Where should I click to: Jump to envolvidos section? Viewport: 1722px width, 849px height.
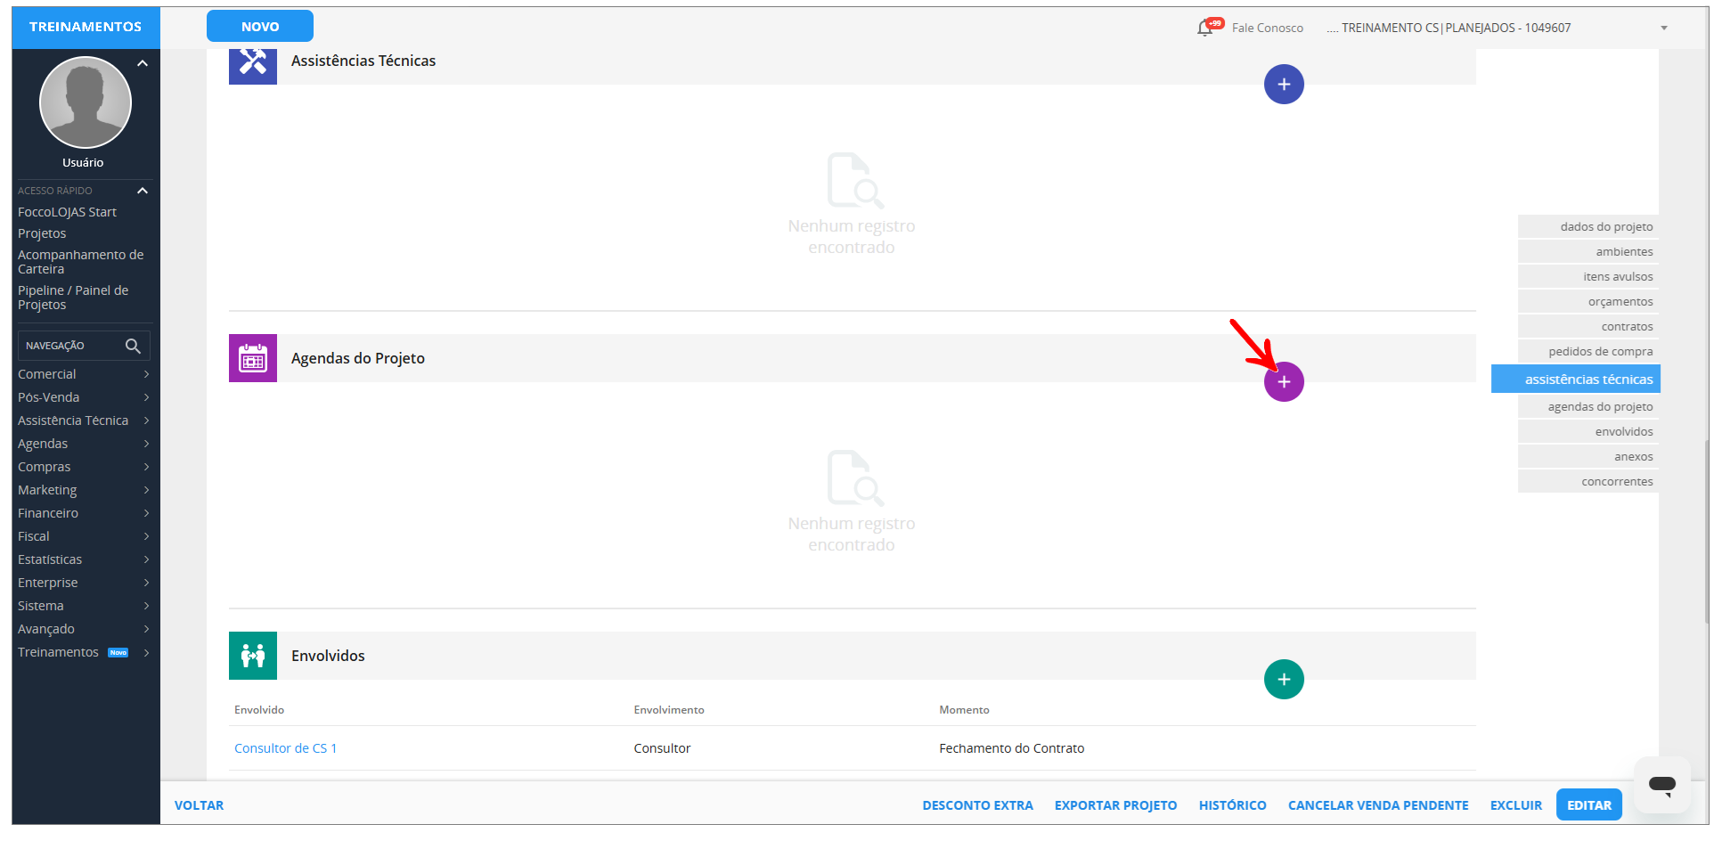[1588, 432]
